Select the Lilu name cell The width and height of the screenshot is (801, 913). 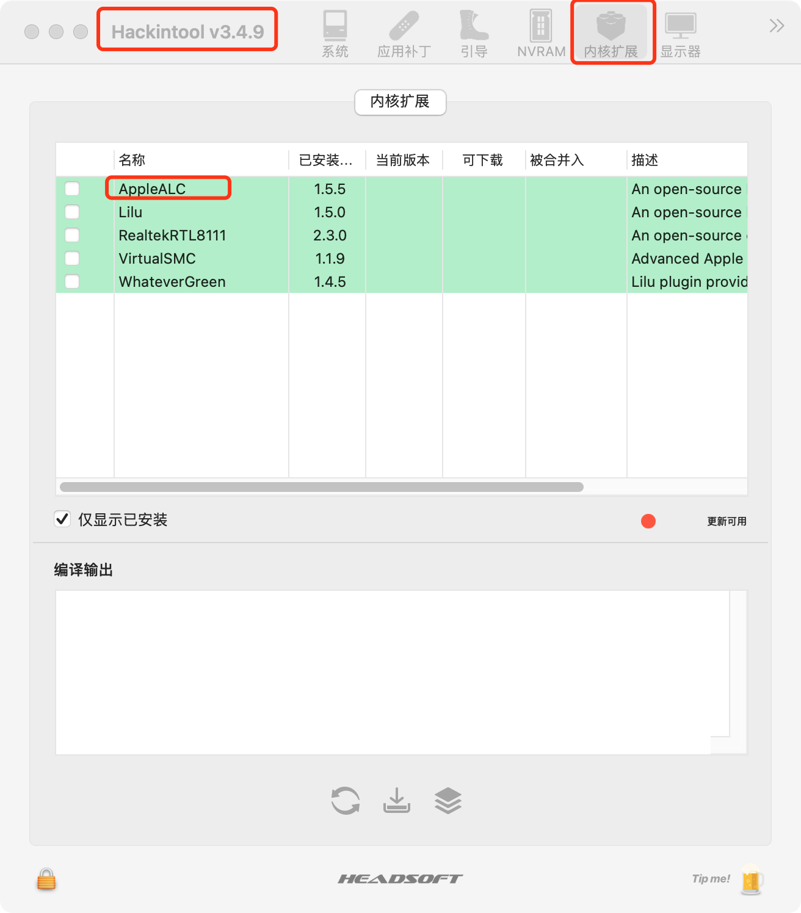(x=201, y=212)
